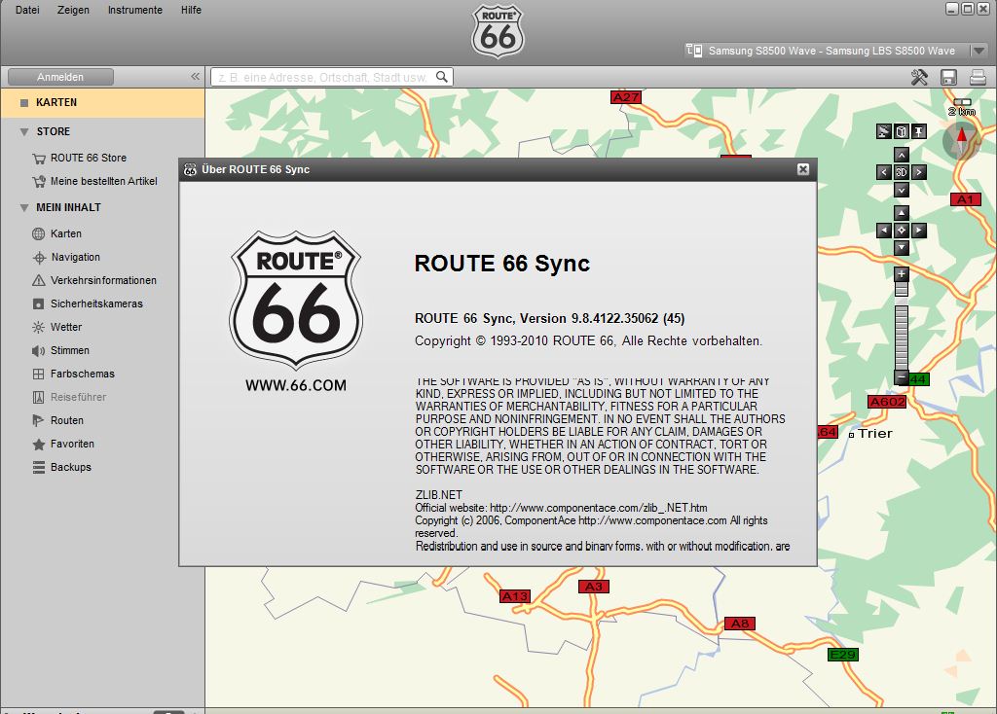Click the list icon beside Backups
The height and width of the screenshot is (714, 997).
click(x=39, y=468)
